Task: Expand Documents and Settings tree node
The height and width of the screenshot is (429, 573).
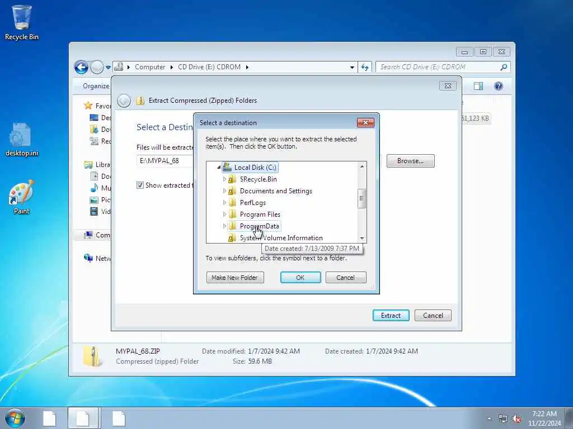Action: 224,191
